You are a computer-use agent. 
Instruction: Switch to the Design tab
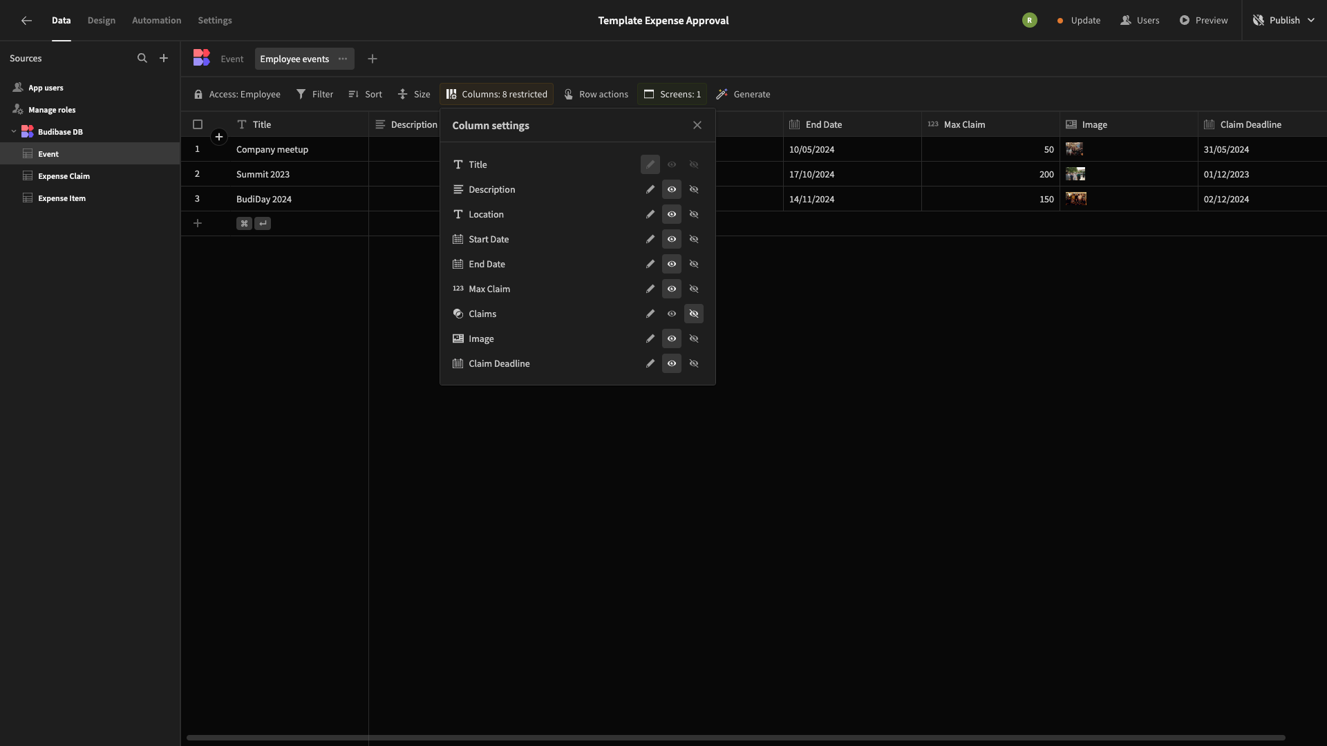coord(102,20)
